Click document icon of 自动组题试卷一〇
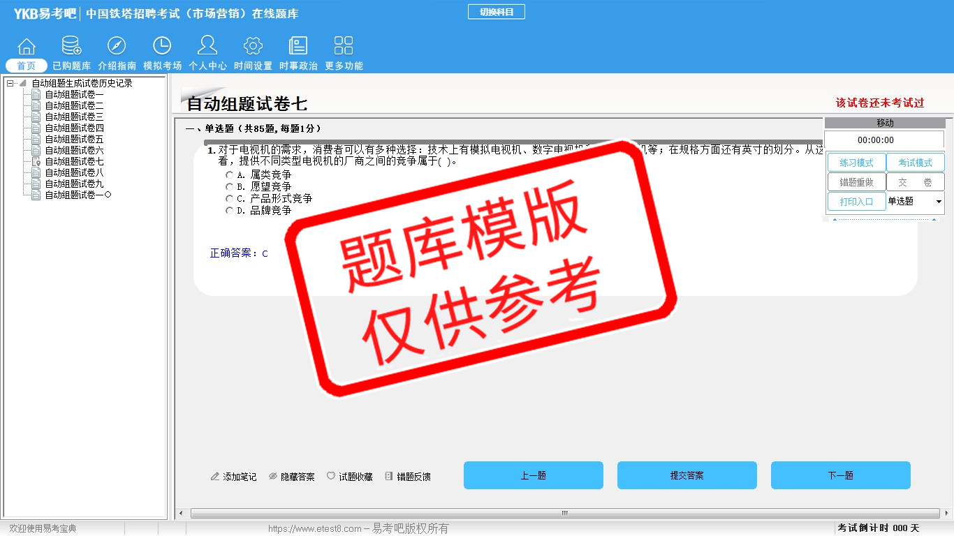 [36, 195]
